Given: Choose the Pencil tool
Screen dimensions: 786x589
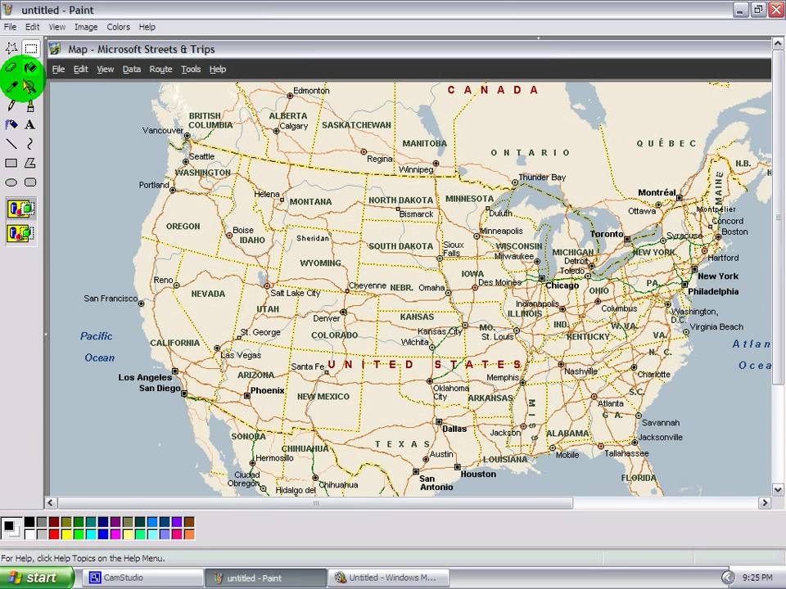Looking at the screenshot, I should [x=11, y=106].
